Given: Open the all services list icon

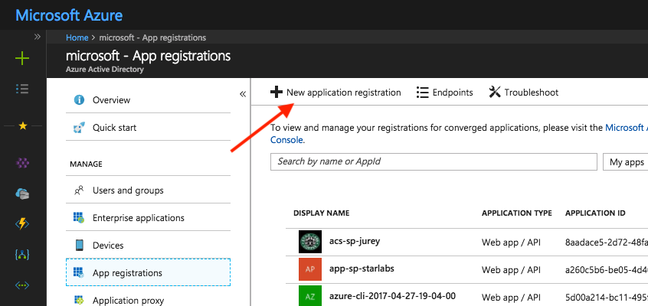Looking at the screenshot, I should (x=23, y=88).
